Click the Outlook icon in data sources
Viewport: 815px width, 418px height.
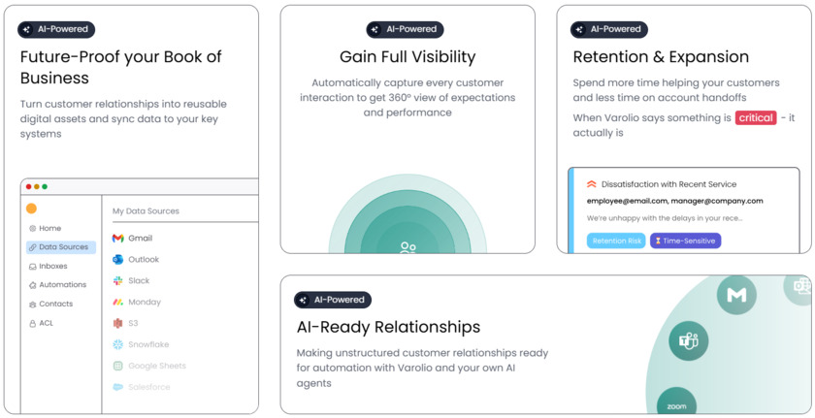click(x=117, y=260)
